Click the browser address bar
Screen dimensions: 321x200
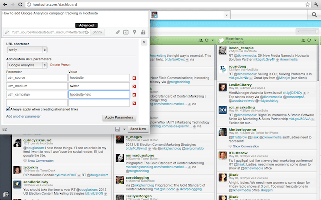pyautogui.click(x=168, y=4)
